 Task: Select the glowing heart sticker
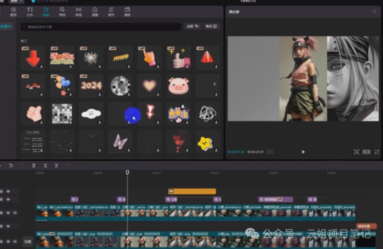149,85
